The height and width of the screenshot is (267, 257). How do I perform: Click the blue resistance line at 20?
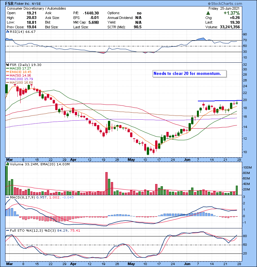click(x=220, y=101)
